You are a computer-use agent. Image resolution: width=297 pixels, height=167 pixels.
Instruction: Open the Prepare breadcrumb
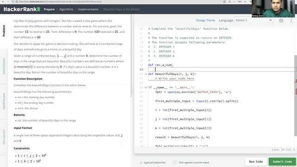[x=49, y=9]
